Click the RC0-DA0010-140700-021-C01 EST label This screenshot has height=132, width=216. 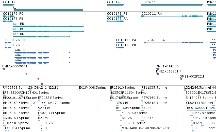coord(146,128)
